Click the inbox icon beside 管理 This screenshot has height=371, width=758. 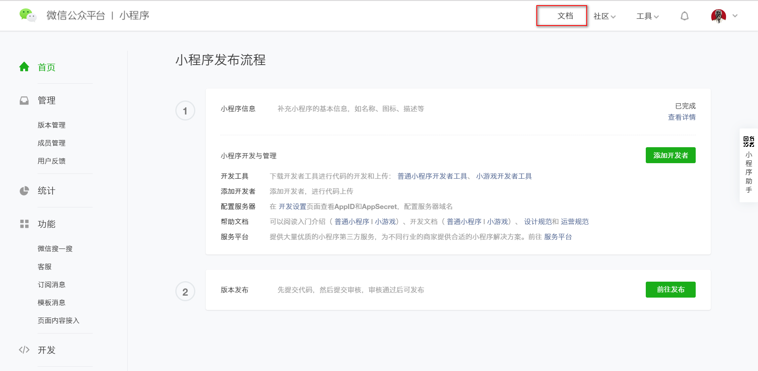[x=24, y=101]
